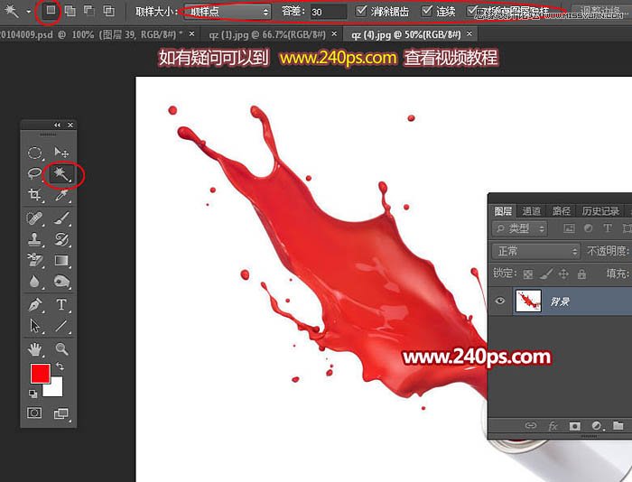Viewport: 632px width, 482px height.
Task: Switch to the qz (1).jpg document tab
Action: pos(267,34)
